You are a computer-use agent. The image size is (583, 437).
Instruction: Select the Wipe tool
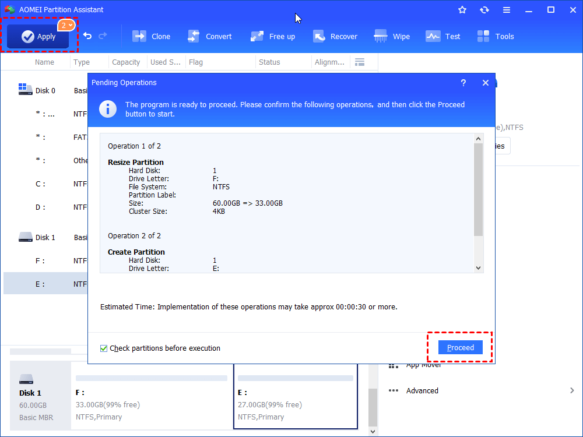[x=392, y=36]
